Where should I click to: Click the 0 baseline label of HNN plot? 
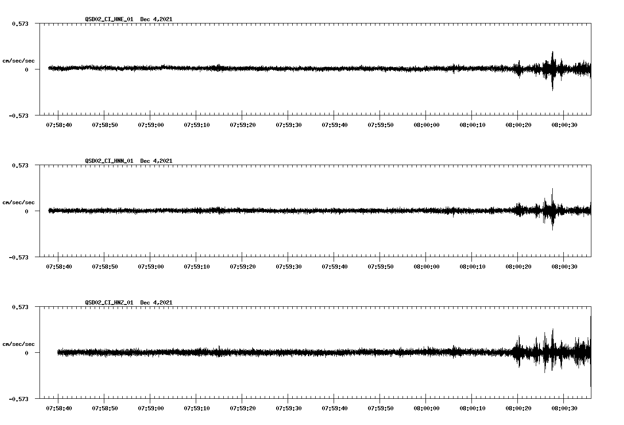(x=27, y=211)
